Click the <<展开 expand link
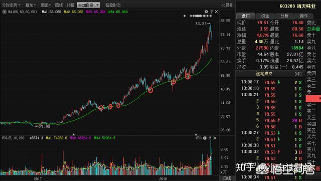Image resolution: width=321 pixels, height=181 pixels. (x=227, y=5)
